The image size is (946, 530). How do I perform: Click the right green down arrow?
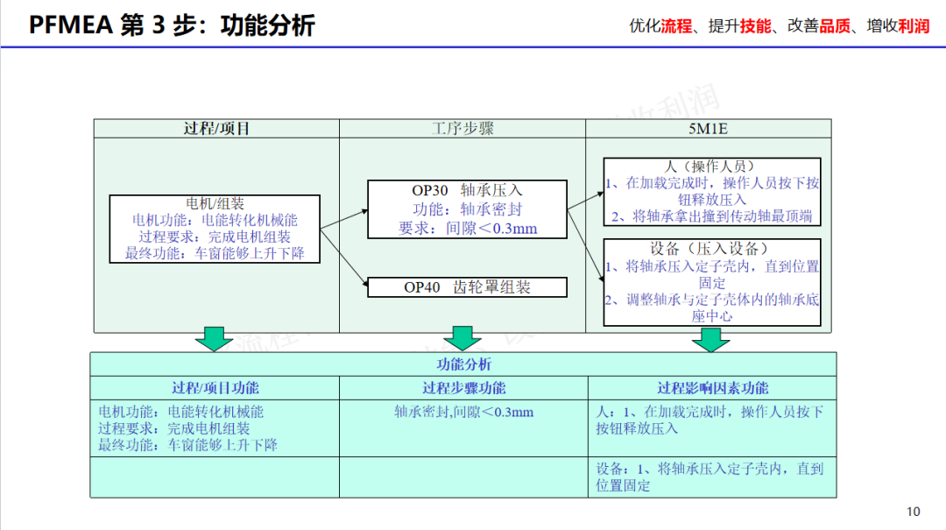click(710, 338)
